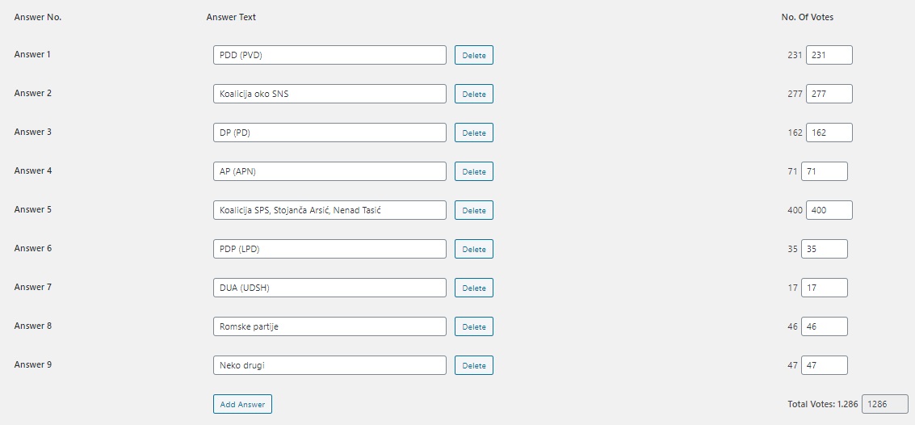Delete the PDD (PVD) answer
The width and height of the screenshot is (915, 425).
(473, 55)
